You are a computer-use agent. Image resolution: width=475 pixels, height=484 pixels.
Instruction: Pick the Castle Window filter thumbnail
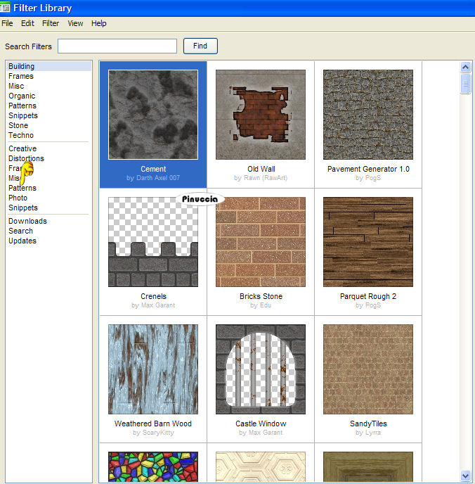[261, 369]
